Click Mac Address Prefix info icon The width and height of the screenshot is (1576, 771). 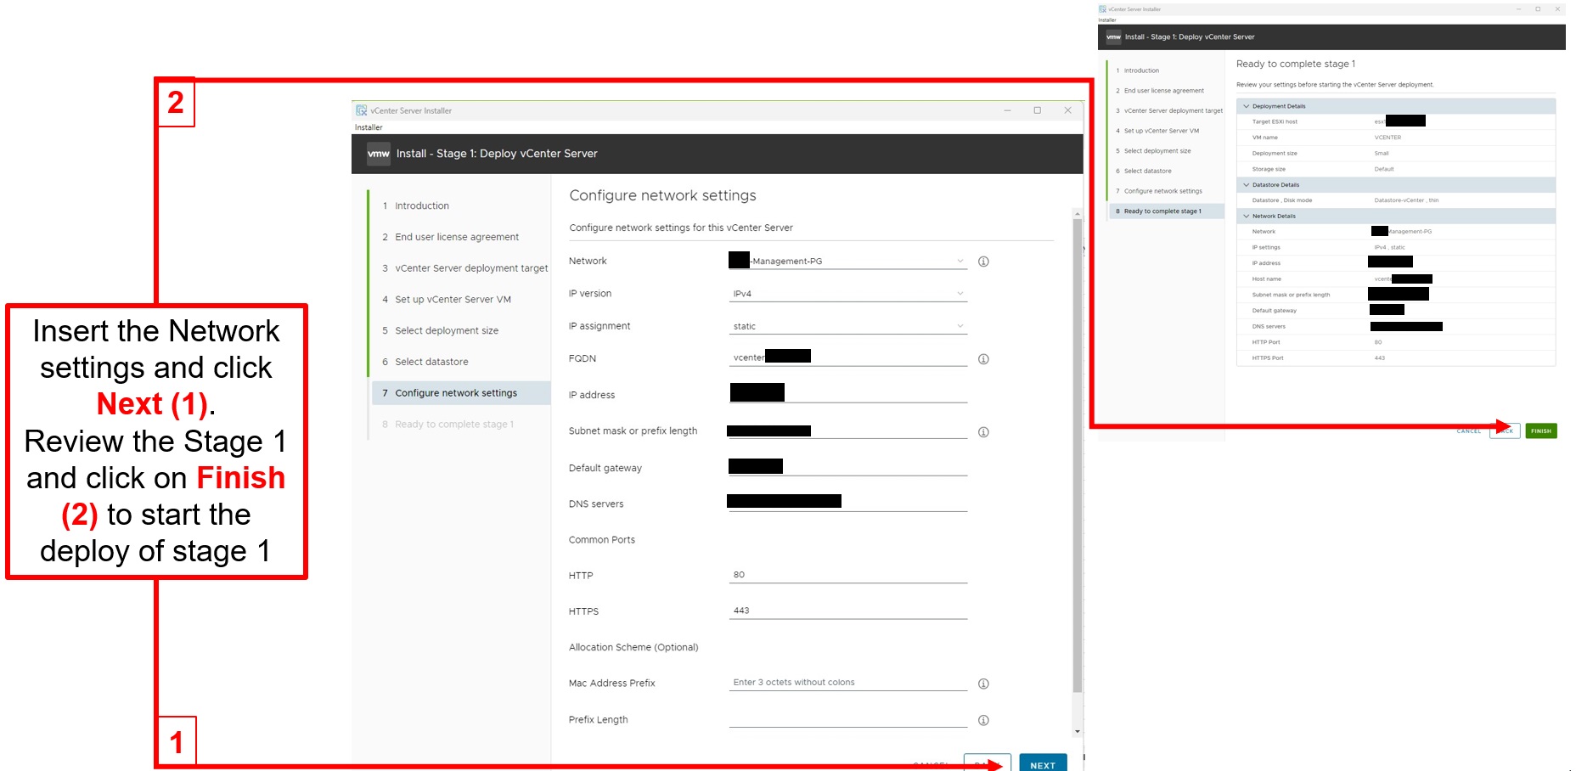983,684
